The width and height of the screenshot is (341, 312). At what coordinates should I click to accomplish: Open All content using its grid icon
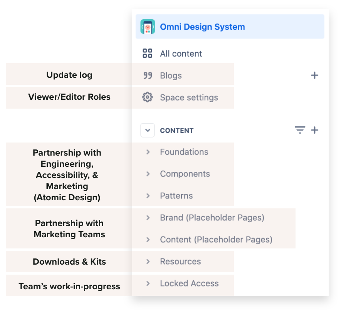(x=148, y=54)
